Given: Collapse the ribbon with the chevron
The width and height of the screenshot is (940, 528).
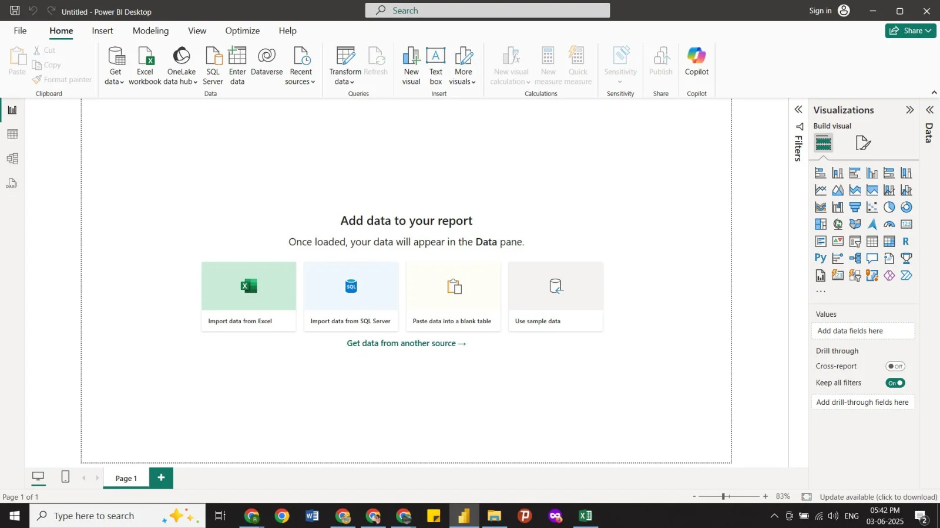Looking at the screenshot, I should (934, 93).
